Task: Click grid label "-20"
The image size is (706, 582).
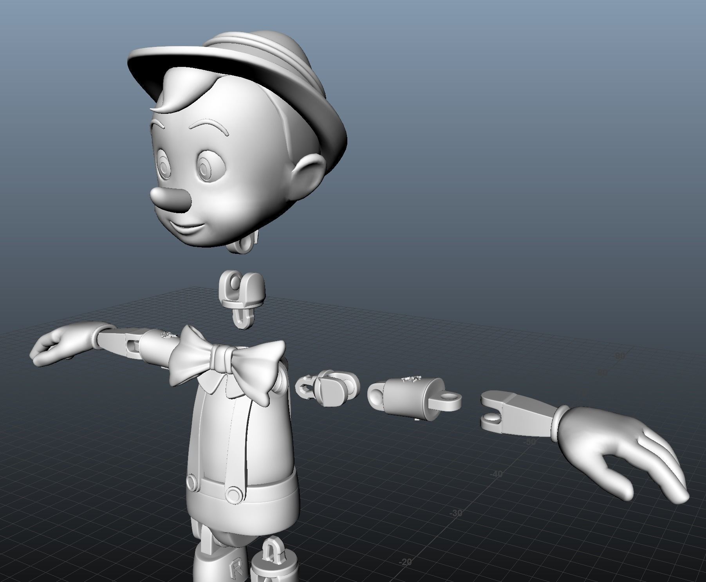Action: click(405, 562)
